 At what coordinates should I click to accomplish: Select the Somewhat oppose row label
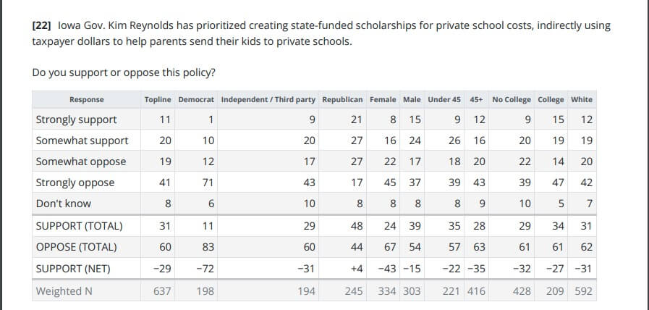[80, 162]
